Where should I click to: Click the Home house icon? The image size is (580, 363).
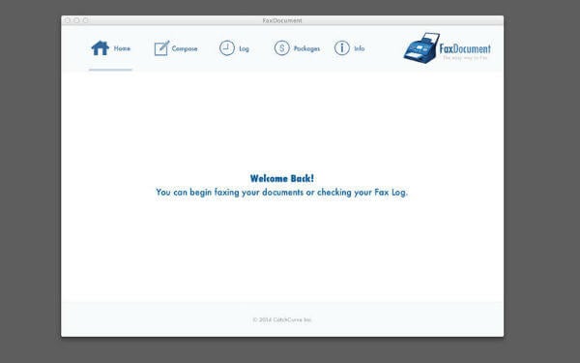click(x=101, y=48)
